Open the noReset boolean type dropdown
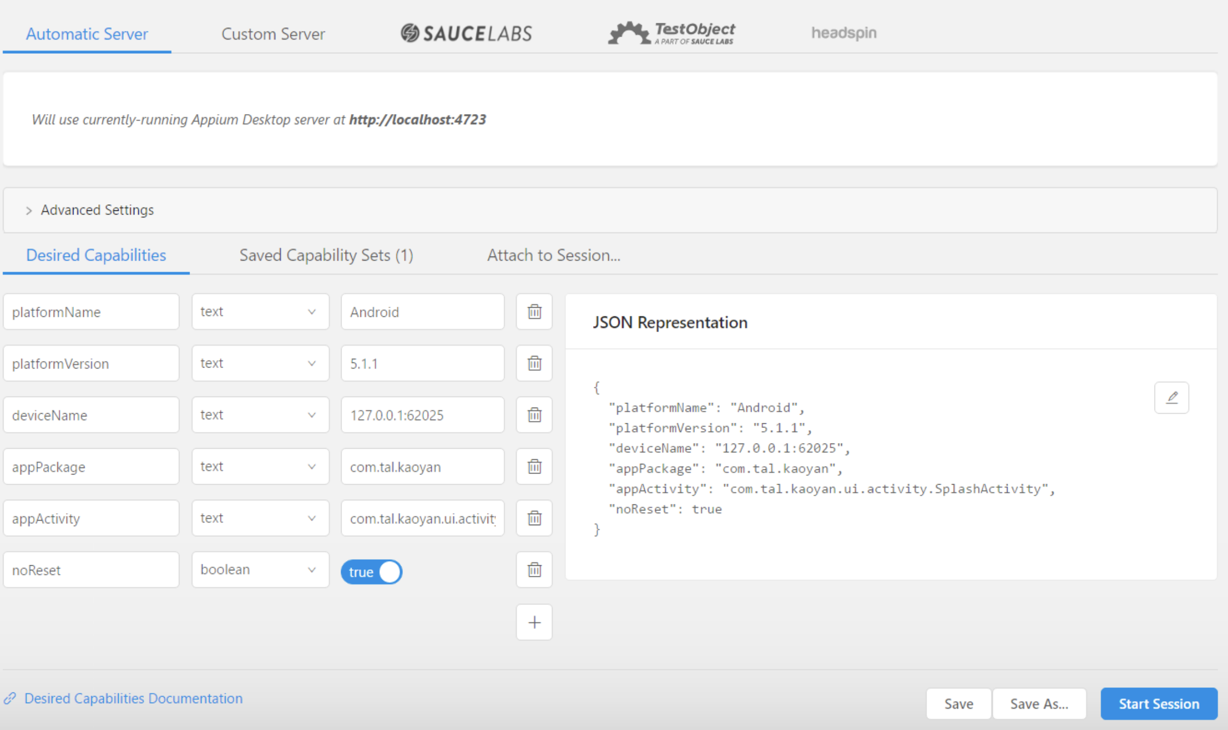 point(260,569)
